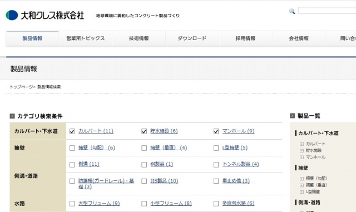356x212 pixels.
Task: Check the 防護柵(ガードレール)・基礎 checkbox
Action: click(72, 181)
